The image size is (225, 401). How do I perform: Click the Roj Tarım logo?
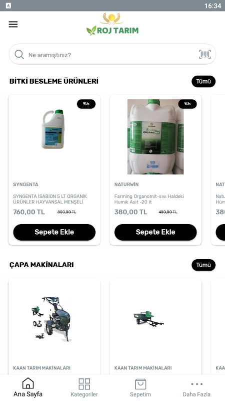(112, 24)
